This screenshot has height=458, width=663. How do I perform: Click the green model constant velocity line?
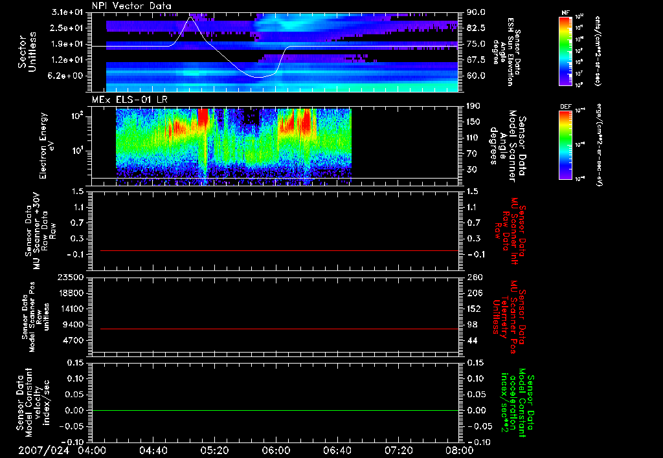(275, 410)
